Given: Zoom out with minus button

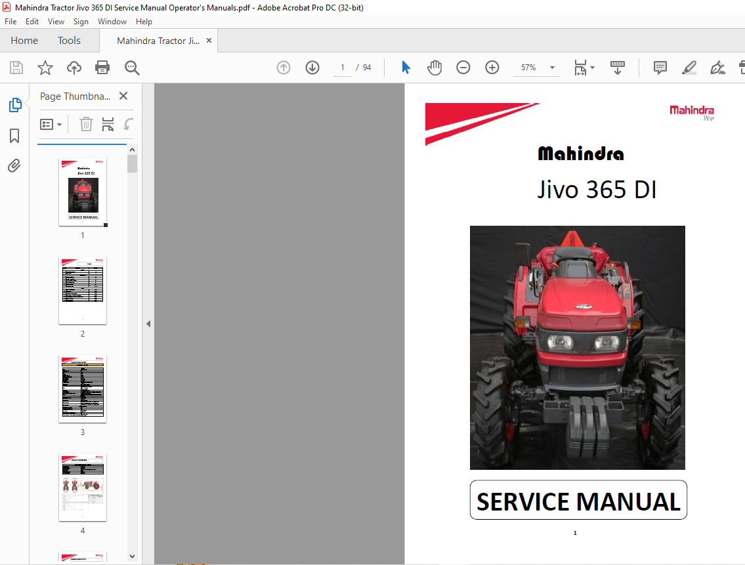Looking at the screenshot, I should pyautogui.click(x=463, y=68).
